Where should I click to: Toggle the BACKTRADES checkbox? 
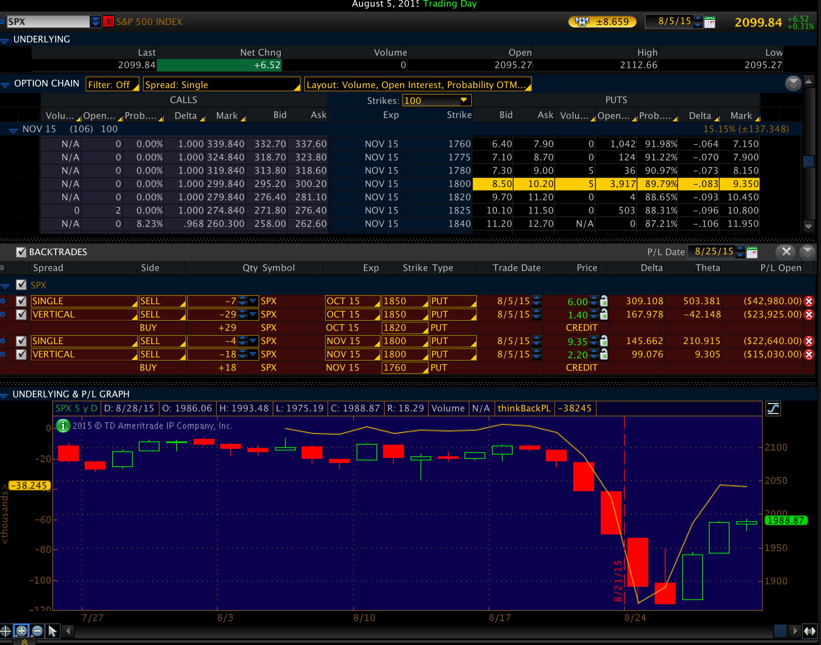[x=21, y=252]
